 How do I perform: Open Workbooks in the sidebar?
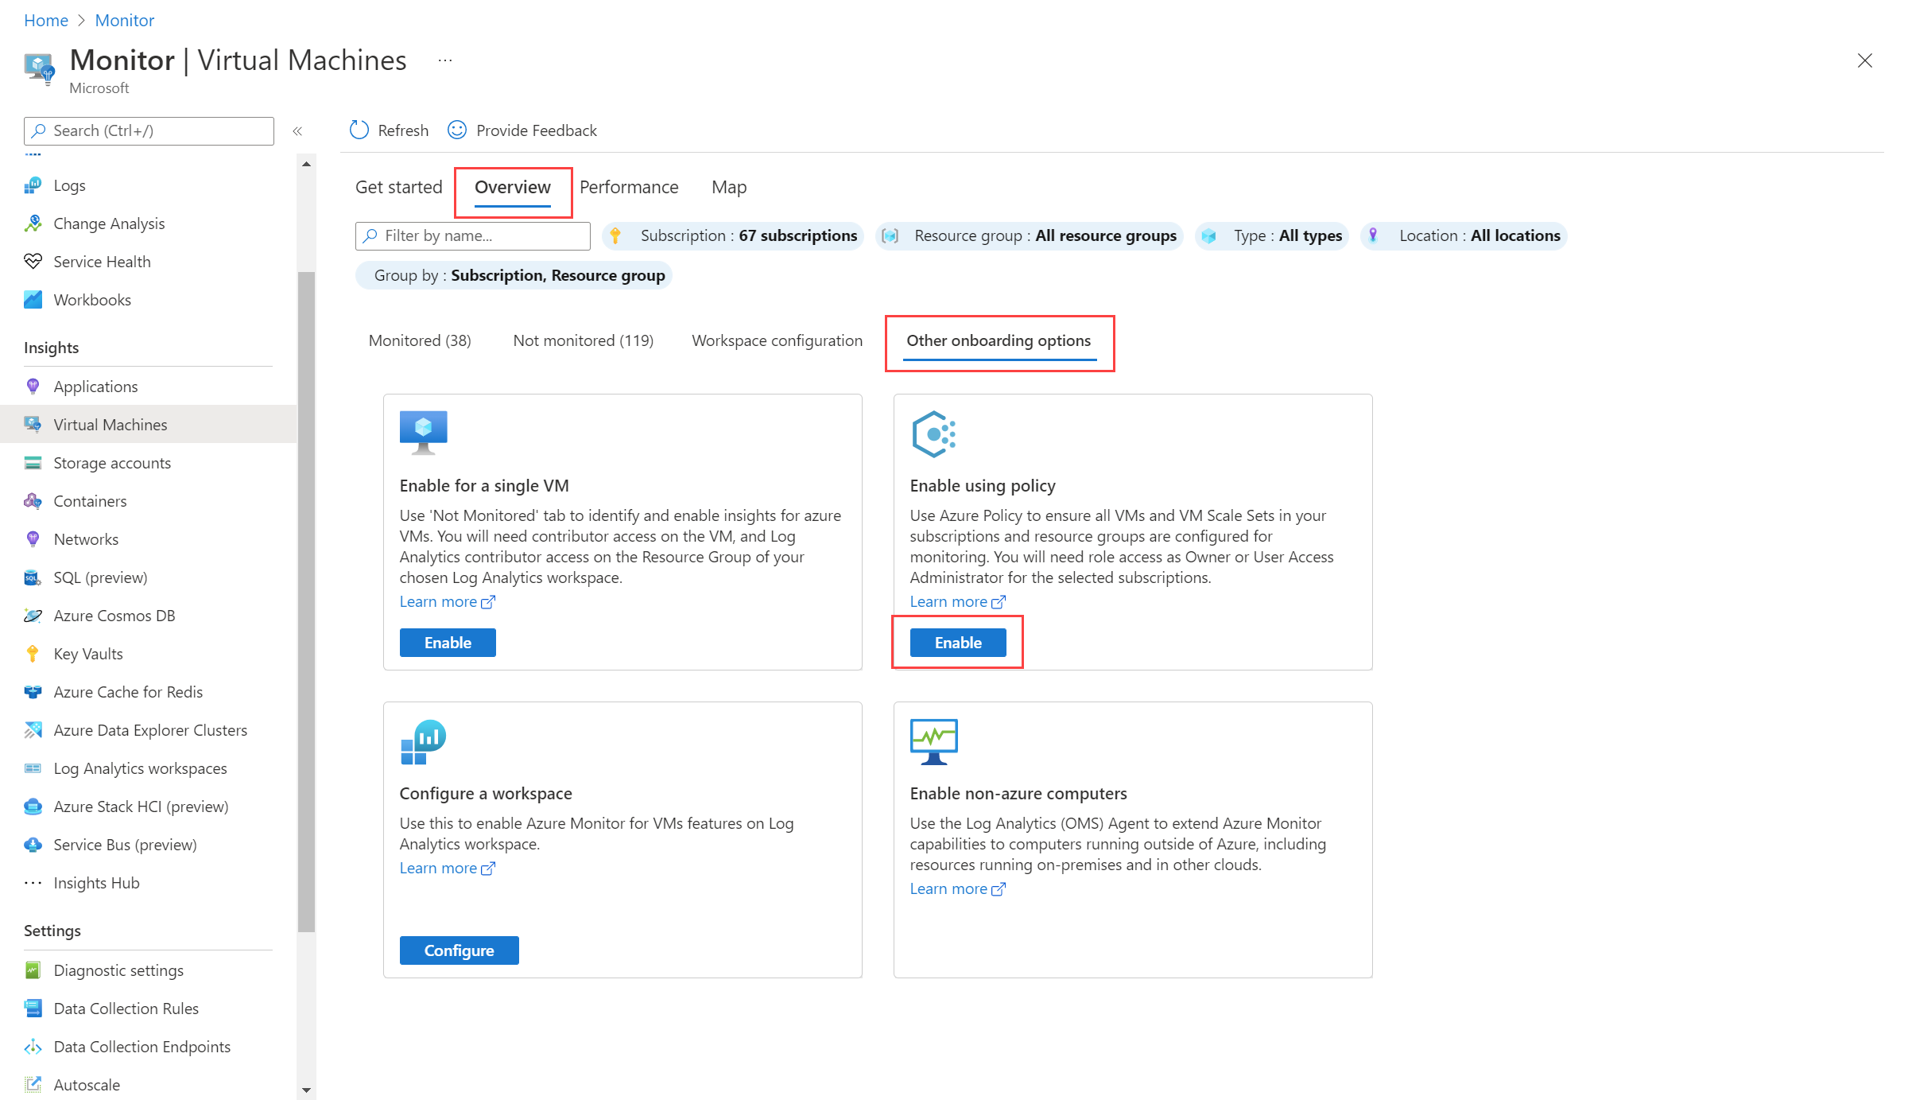[x=92, y=300]
